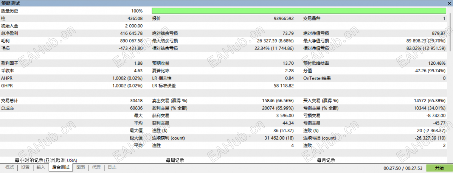Click the 策略测试 panel title
The image size is (453, 173).
(x=11, y=3)
